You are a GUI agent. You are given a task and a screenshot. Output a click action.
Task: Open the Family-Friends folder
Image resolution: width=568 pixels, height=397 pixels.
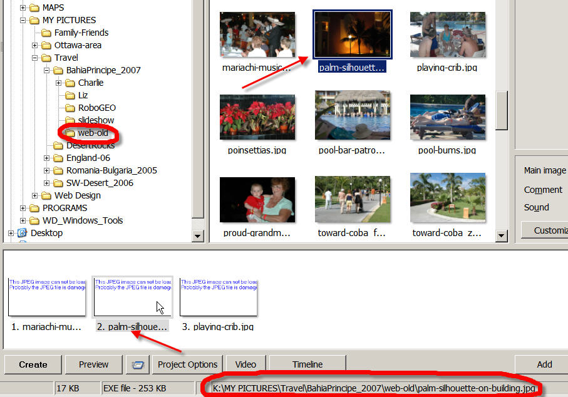[x=81, y=33]
